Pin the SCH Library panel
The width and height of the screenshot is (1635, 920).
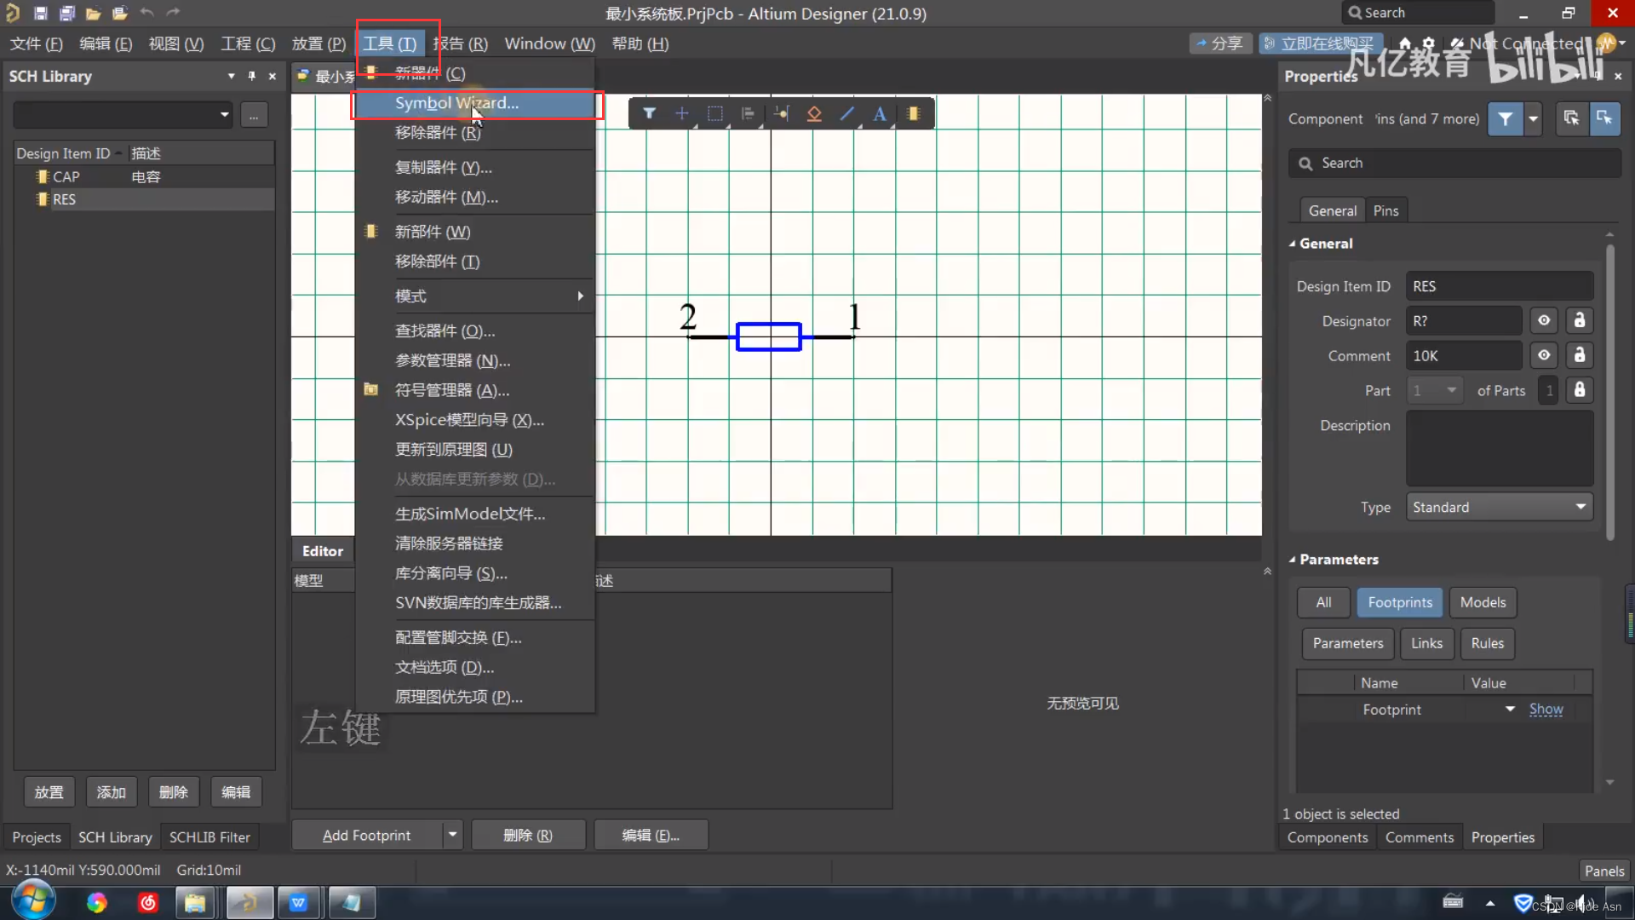tap(251, 76)
